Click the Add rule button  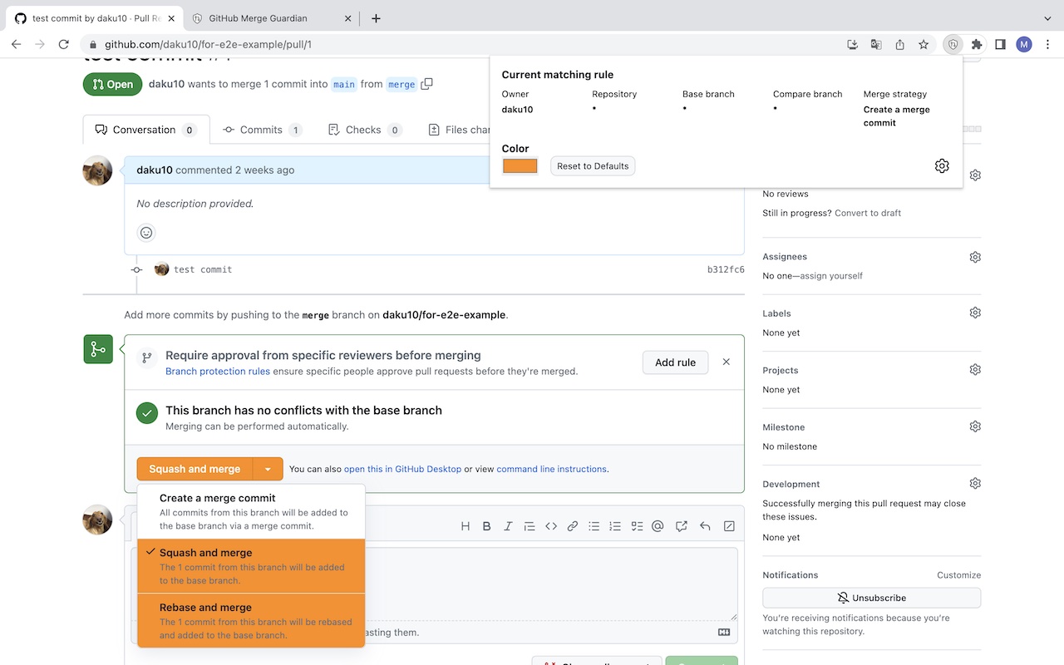pyautogui.click(x=674, y=362)
